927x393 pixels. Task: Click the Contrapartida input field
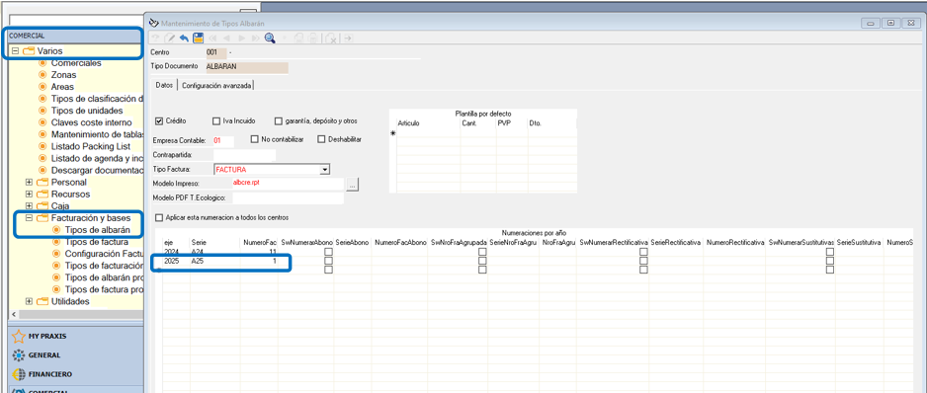245,155
